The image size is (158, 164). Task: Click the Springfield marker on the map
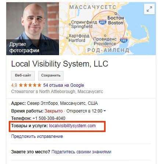point(70,24)
